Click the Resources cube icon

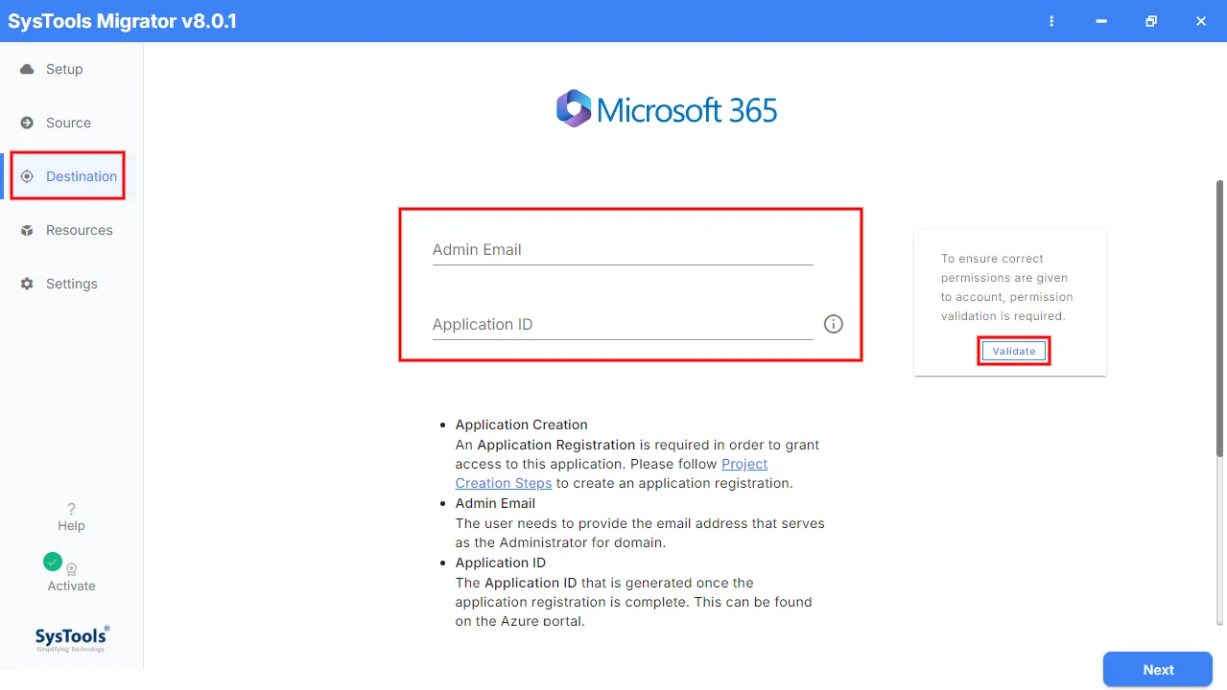pyautogui.click(x=27, y=230)
